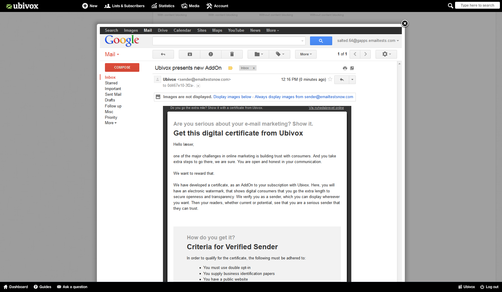
Task: Open the Drafts folder
Action: click(x=110, y=100)
